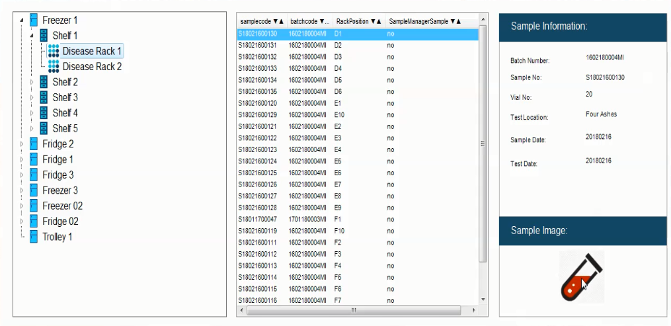Click the Freezer 02 icon

[x=34, y=206]
